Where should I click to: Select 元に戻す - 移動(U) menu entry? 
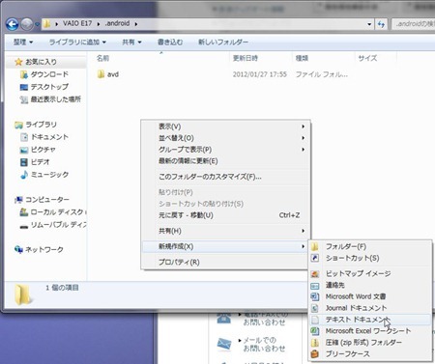coord(226,215)
